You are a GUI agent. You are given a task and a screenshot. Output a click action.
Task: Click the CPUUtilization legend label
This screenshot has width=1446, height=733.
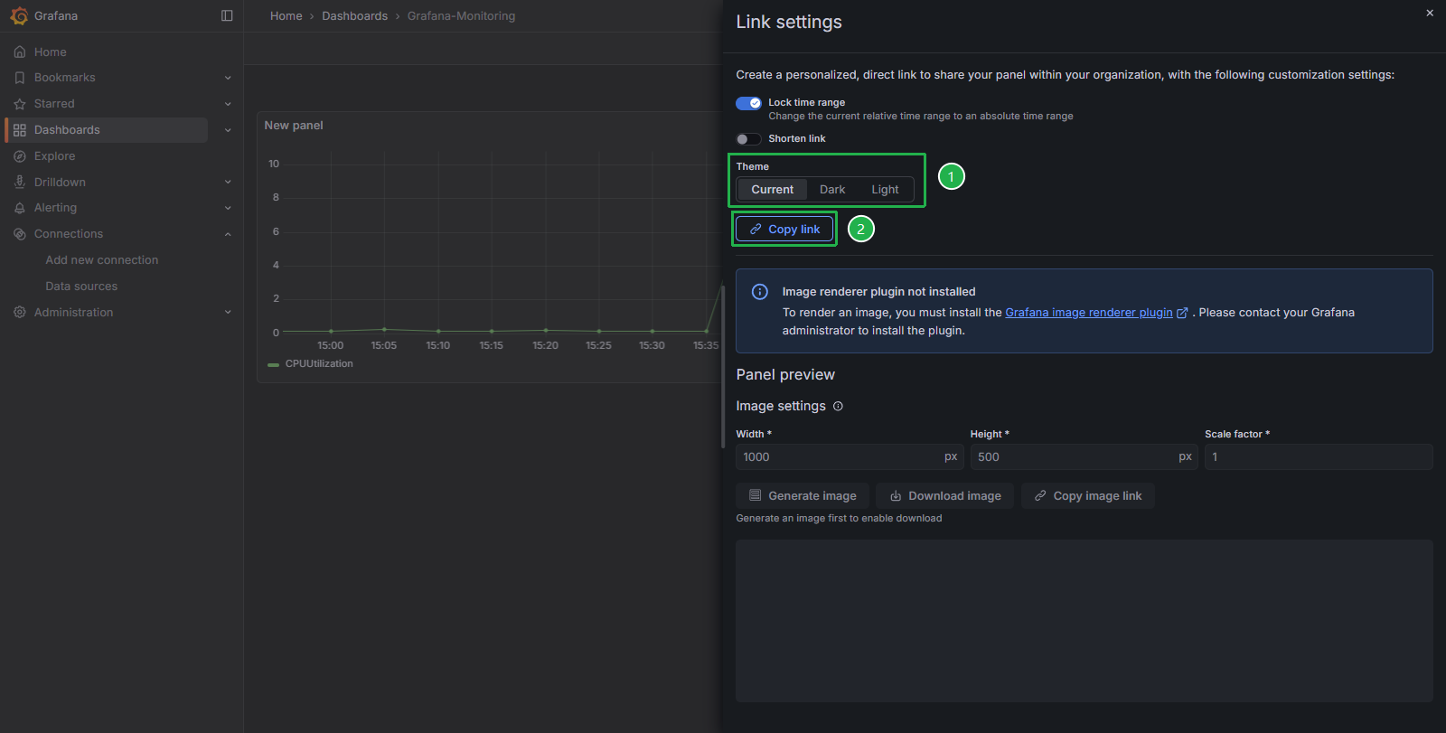tap(319, 364)
